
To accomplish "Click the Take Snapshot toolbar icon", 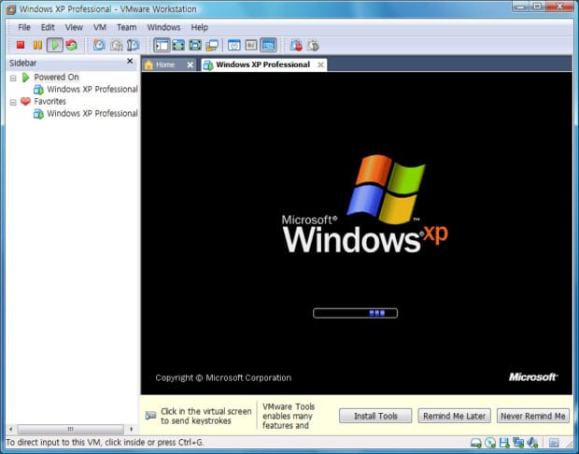I will 99,45.
